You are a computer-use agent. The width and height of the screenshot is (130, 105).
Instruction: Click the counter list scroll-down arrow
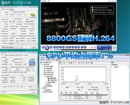click(108, 99)
